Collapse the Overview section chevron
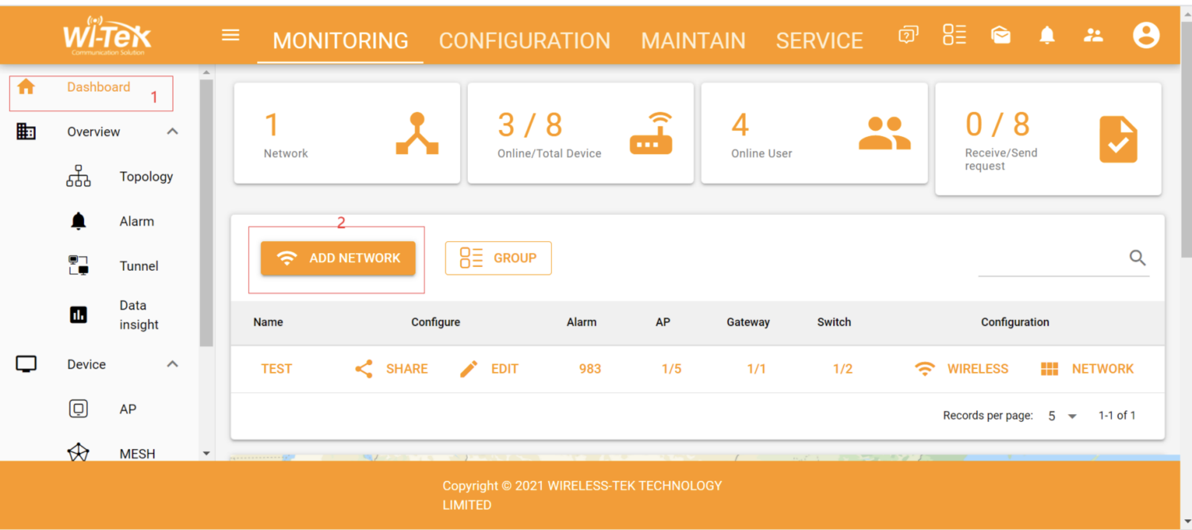 pyautogui.click(x=173, y=132)
